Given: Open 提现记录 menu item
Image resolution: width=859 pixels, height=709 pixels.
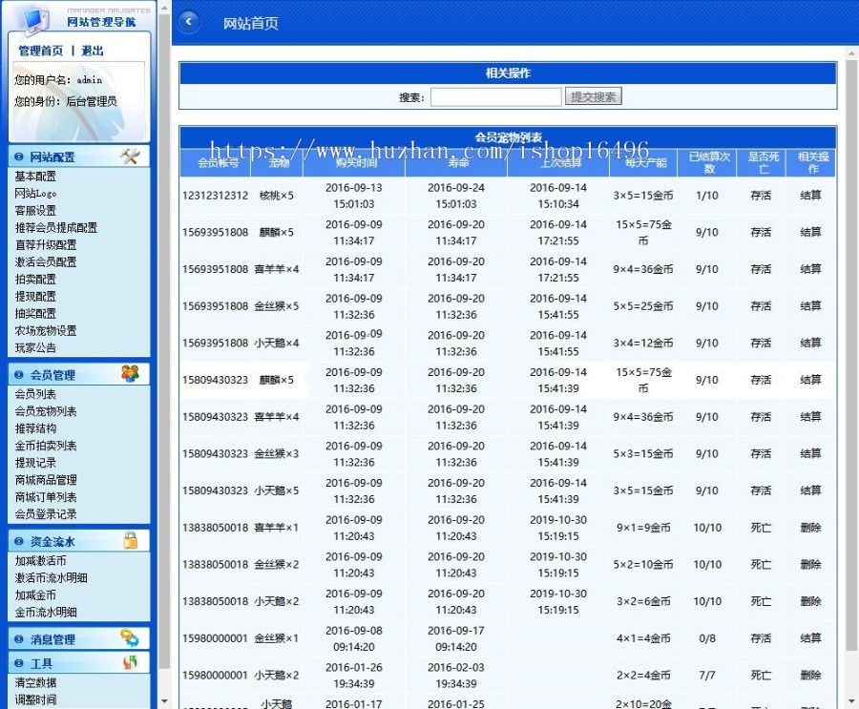Looking at the screenshot, I should 35,463.
